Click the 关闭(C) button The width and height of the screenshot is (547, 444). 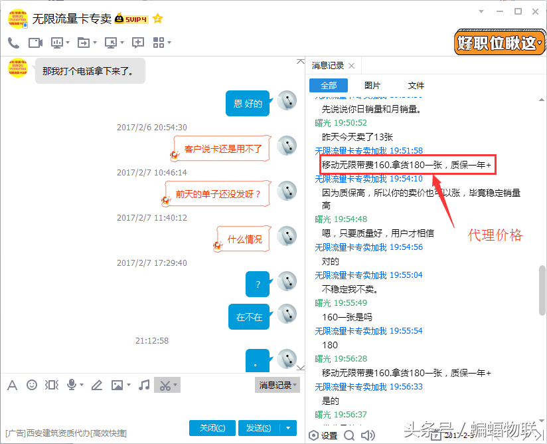[x=212, y=427]
